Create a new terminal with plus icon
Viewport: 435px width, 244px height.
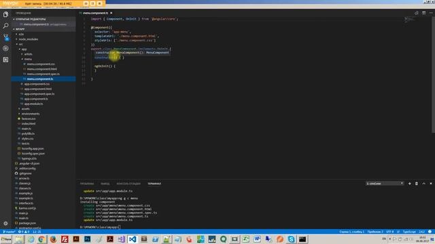[x=409, y=184]
